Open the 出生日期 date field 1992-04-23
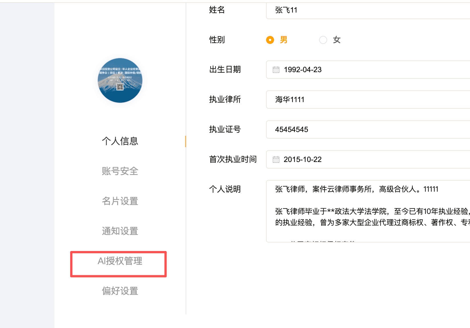Image resolution: width=470 pixels, height=328 pixels. [x=368, y=70]
